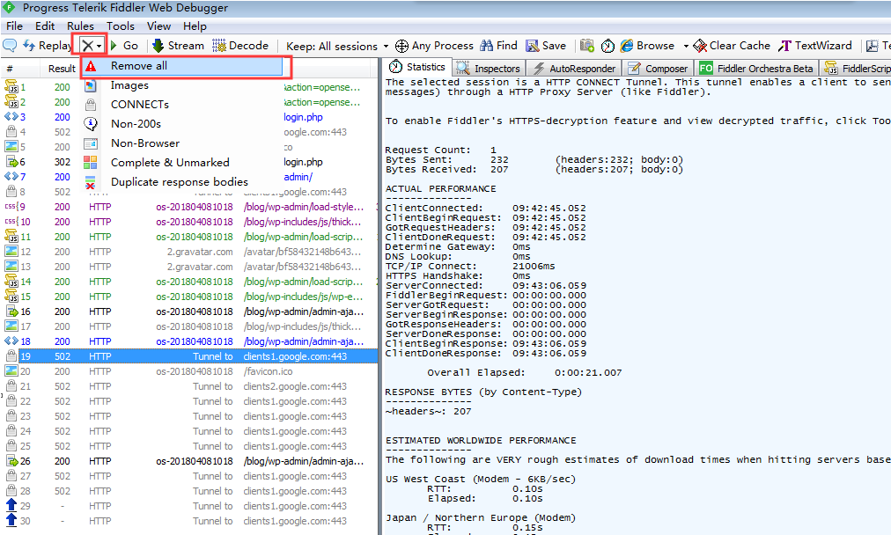Click the Clear Cache button
891x535 pixels.
coord(732,46)
